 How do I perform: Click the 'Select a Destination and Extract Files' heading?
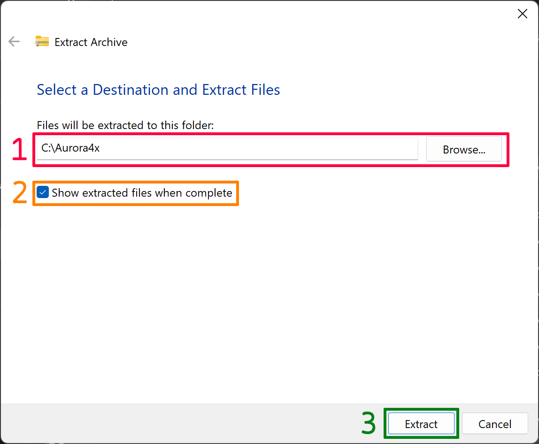tap(158, 90)
